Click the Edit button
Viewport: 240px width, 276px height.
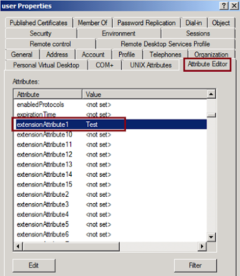(x=34, y=265)
